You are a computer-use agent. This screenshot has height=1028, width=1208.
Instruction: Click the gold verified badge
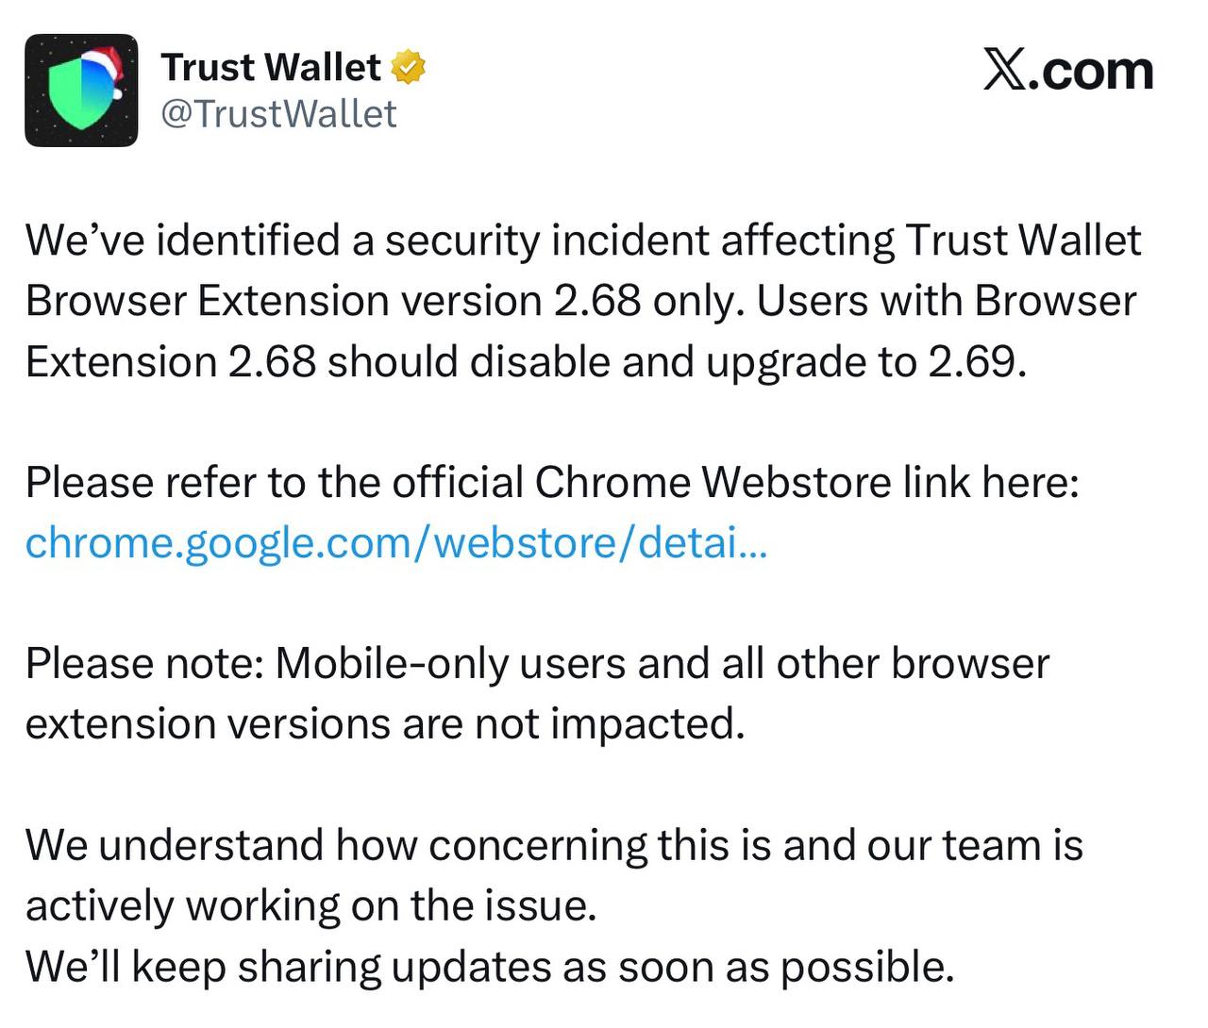click(408, 68)
